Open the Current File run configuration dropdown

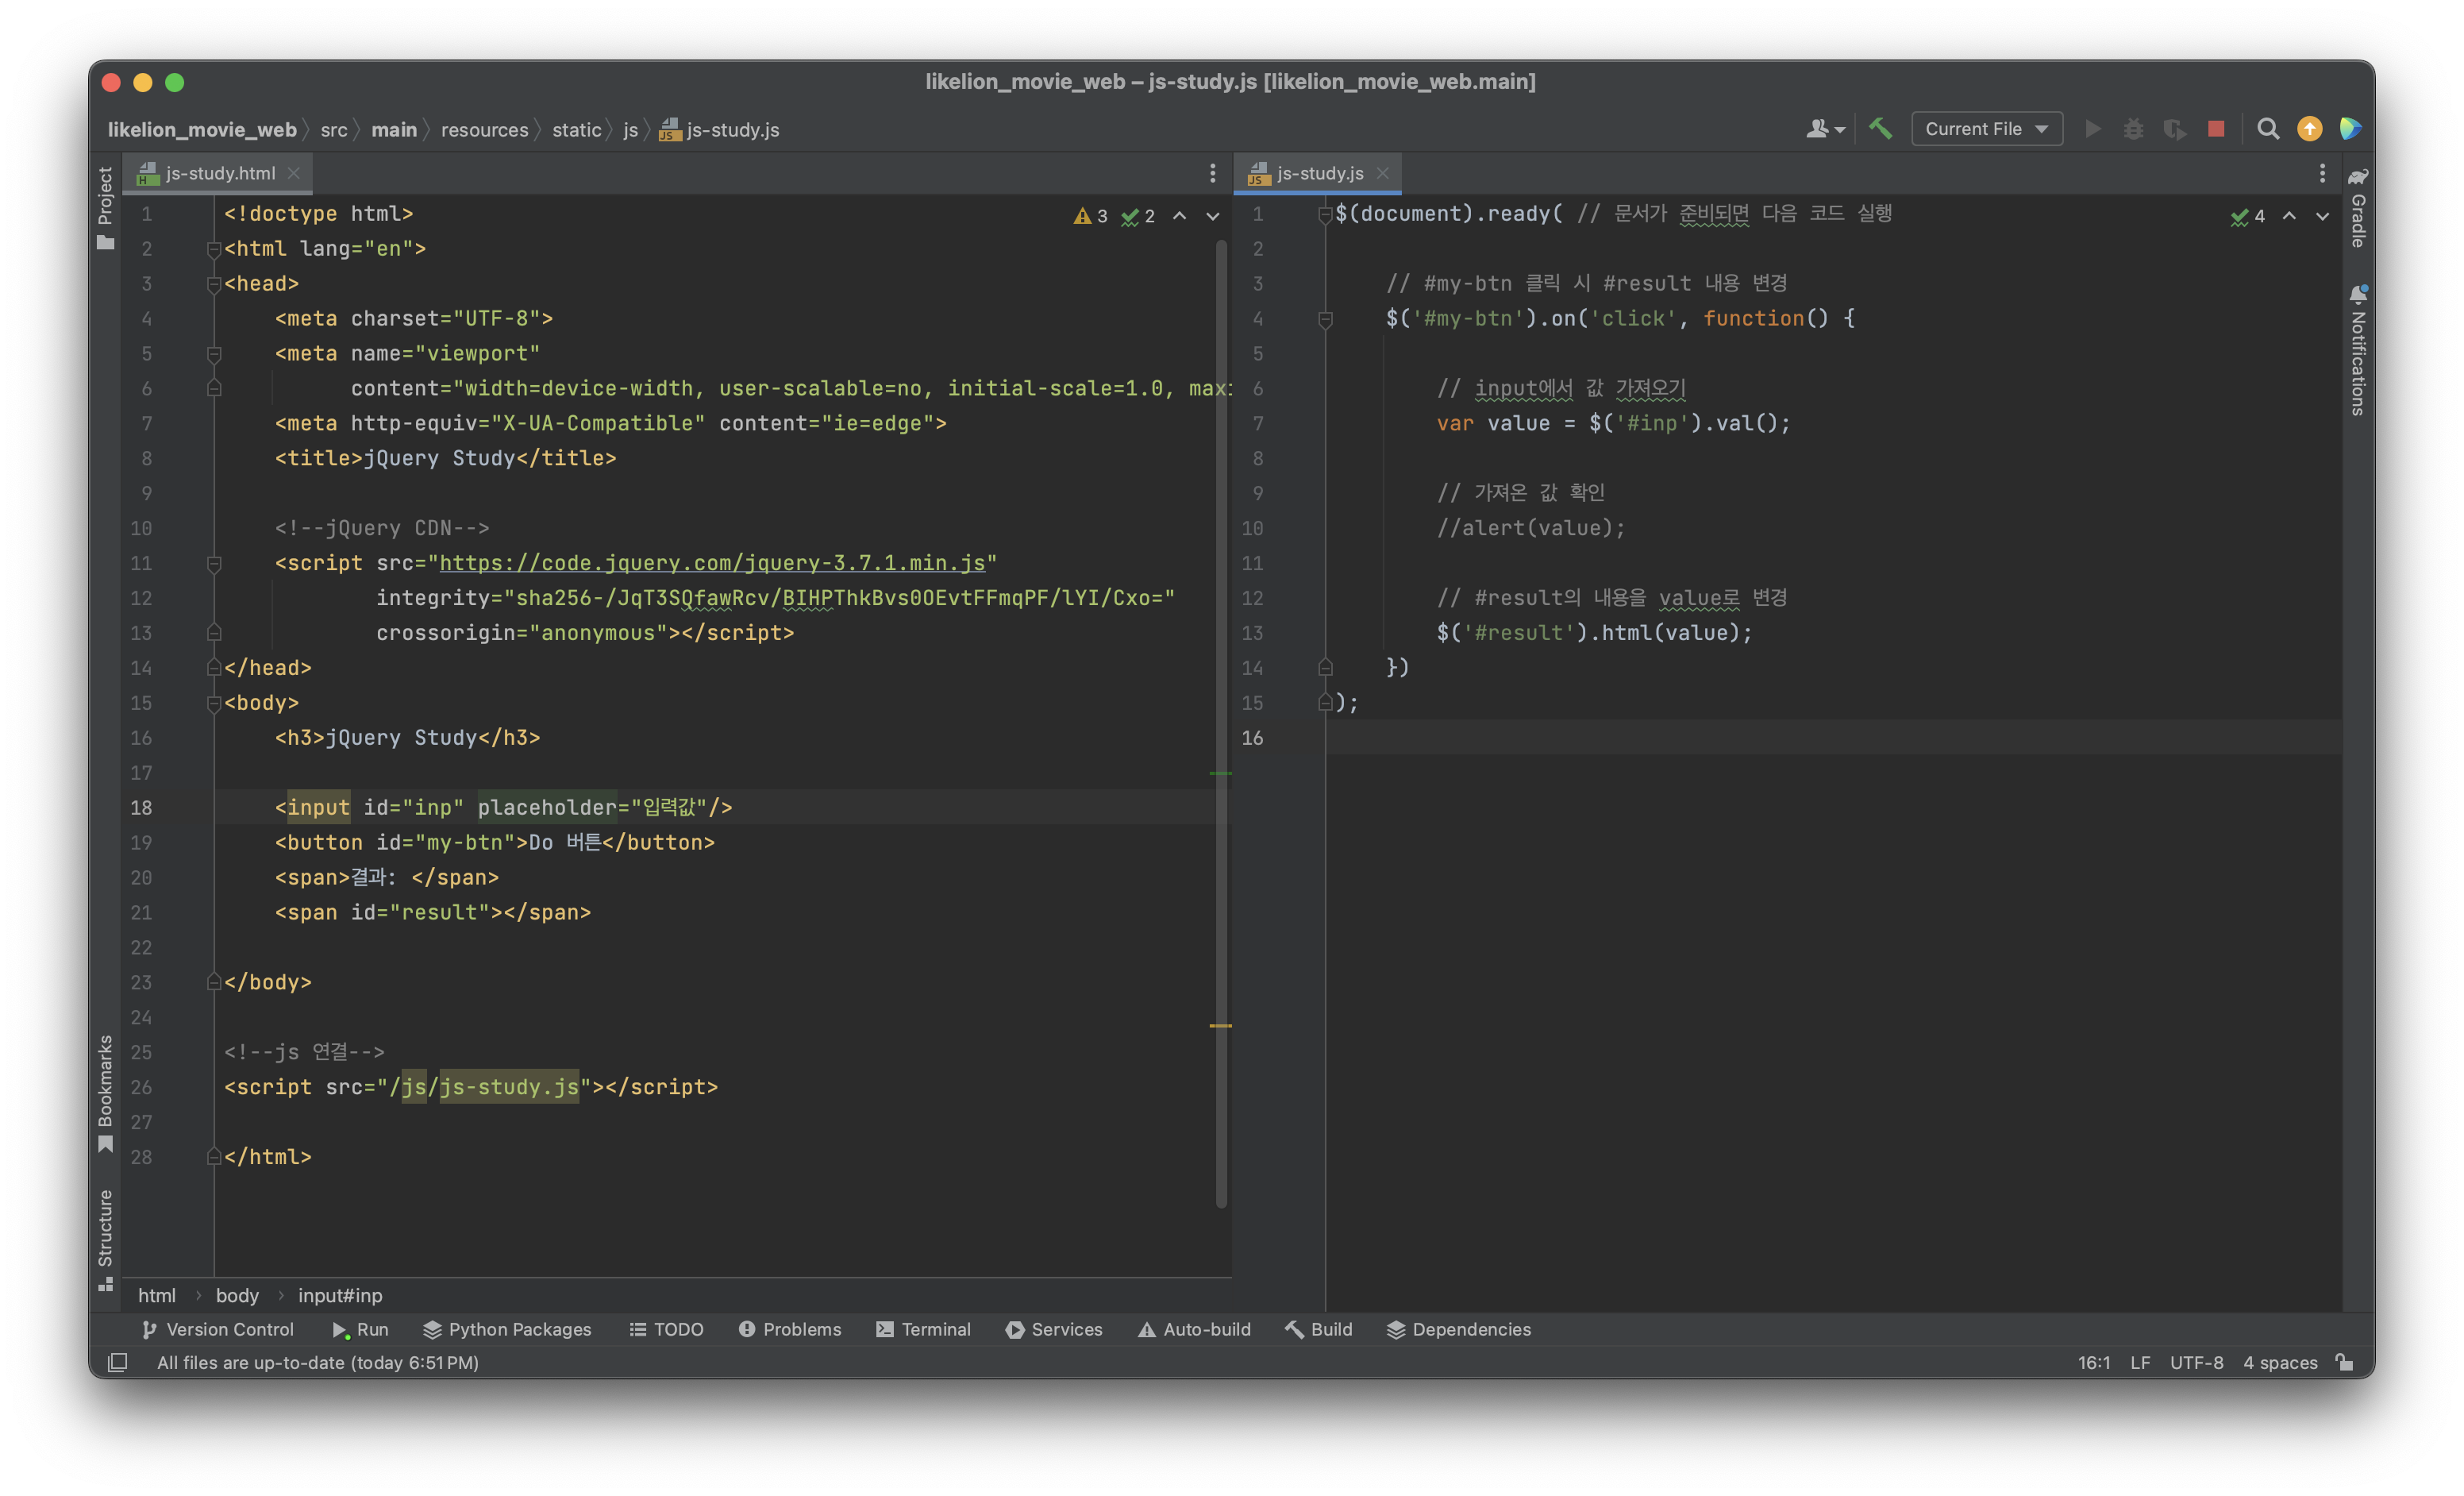[x=1986, y=129]
